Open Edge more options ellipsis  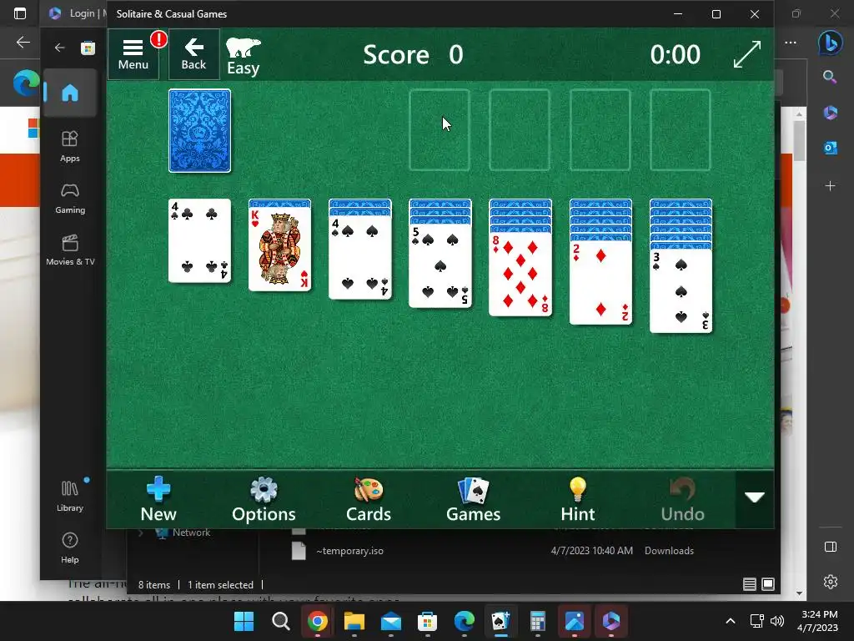pyautogui.click(x=791, y=42)
